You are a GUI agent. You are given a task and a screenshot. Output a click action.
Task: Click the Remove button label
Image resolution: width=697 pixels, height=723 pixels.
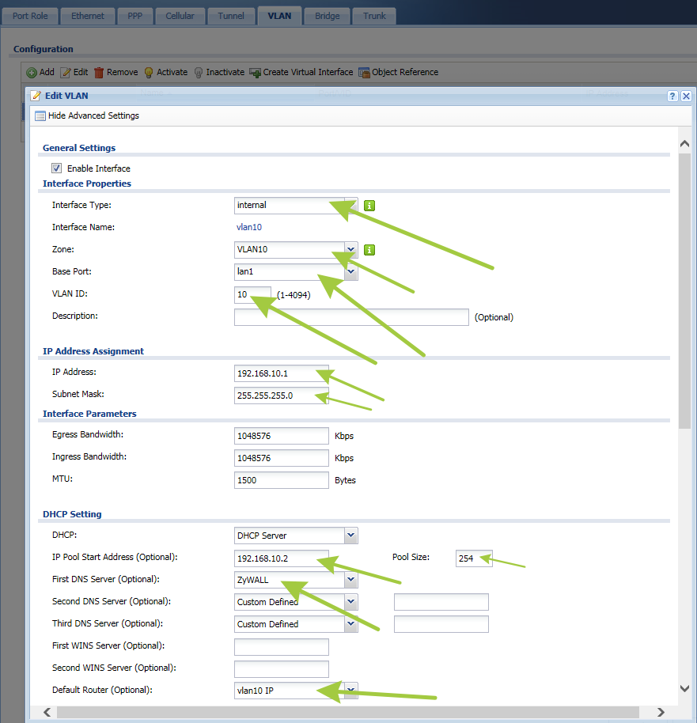[x=123, y=73]
